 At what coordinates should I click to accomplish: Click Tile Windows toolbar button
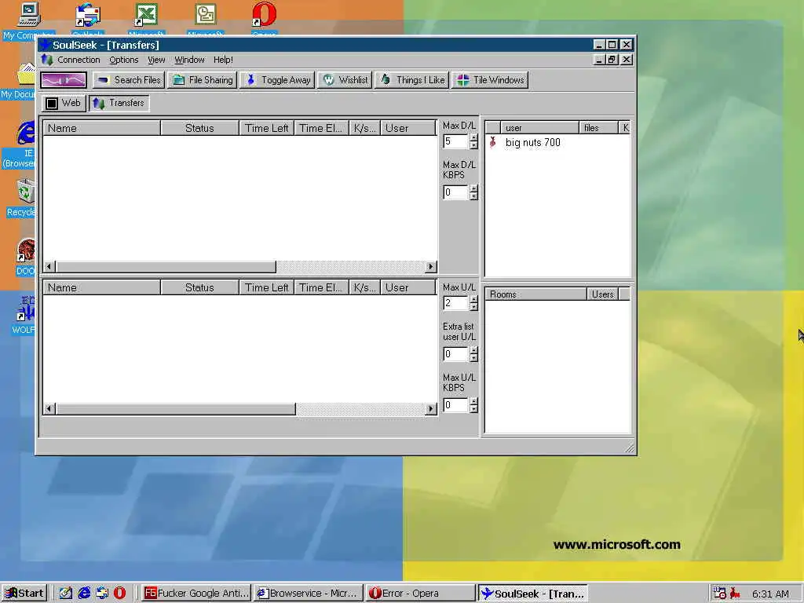490,80
